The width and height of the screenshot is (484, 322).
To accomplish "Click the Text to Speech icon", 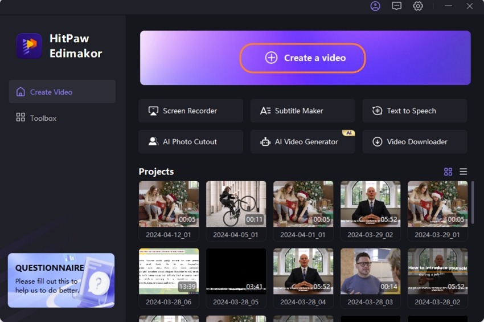I will 377,111.
